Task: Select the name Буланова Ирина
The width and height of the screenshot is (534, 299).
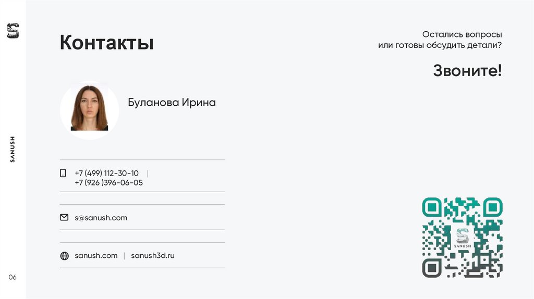Action: [172, 103]
